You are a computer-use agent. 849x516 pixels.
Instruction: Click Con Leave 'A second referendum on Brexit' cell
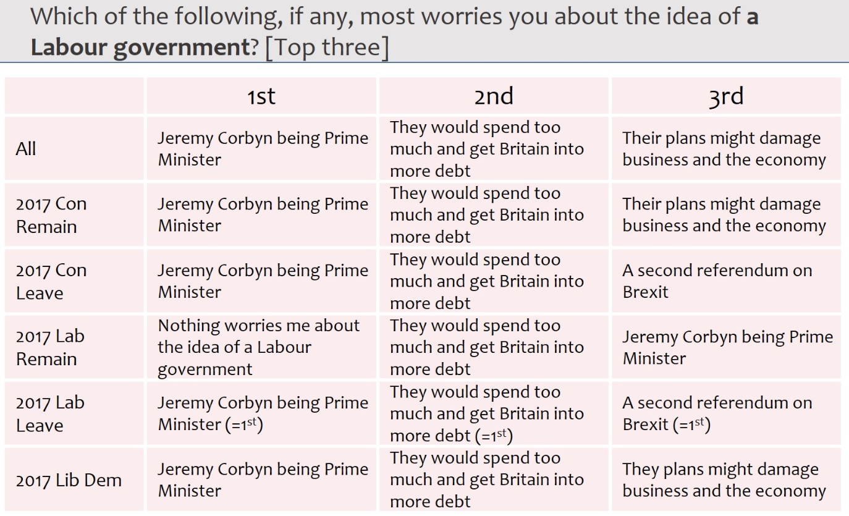click(726, 281)
